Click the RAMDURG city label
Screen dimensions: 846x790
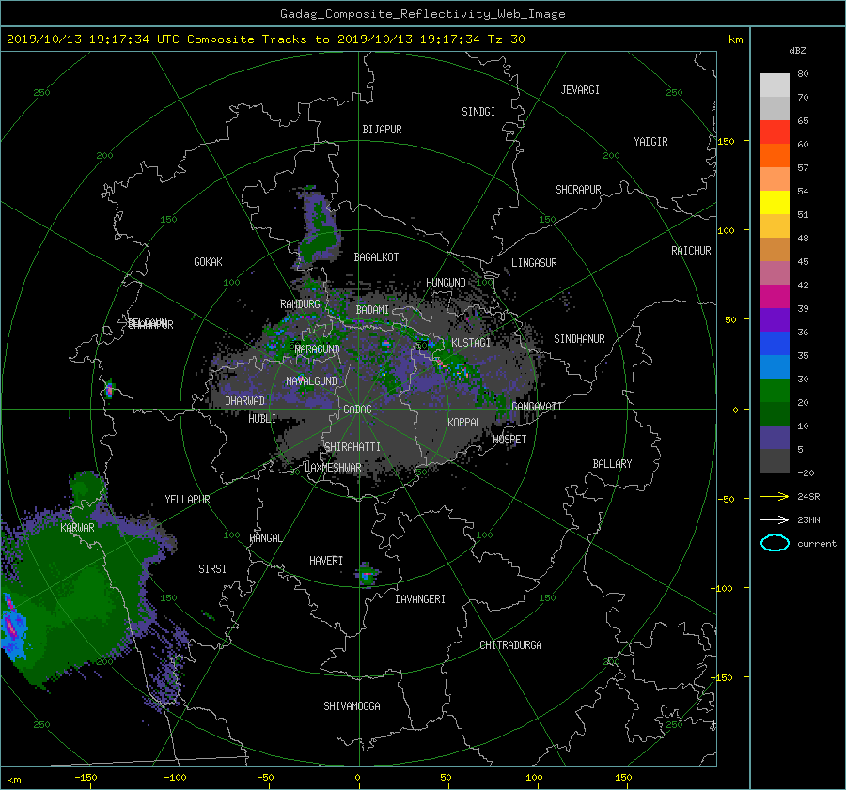click(300, 304)
